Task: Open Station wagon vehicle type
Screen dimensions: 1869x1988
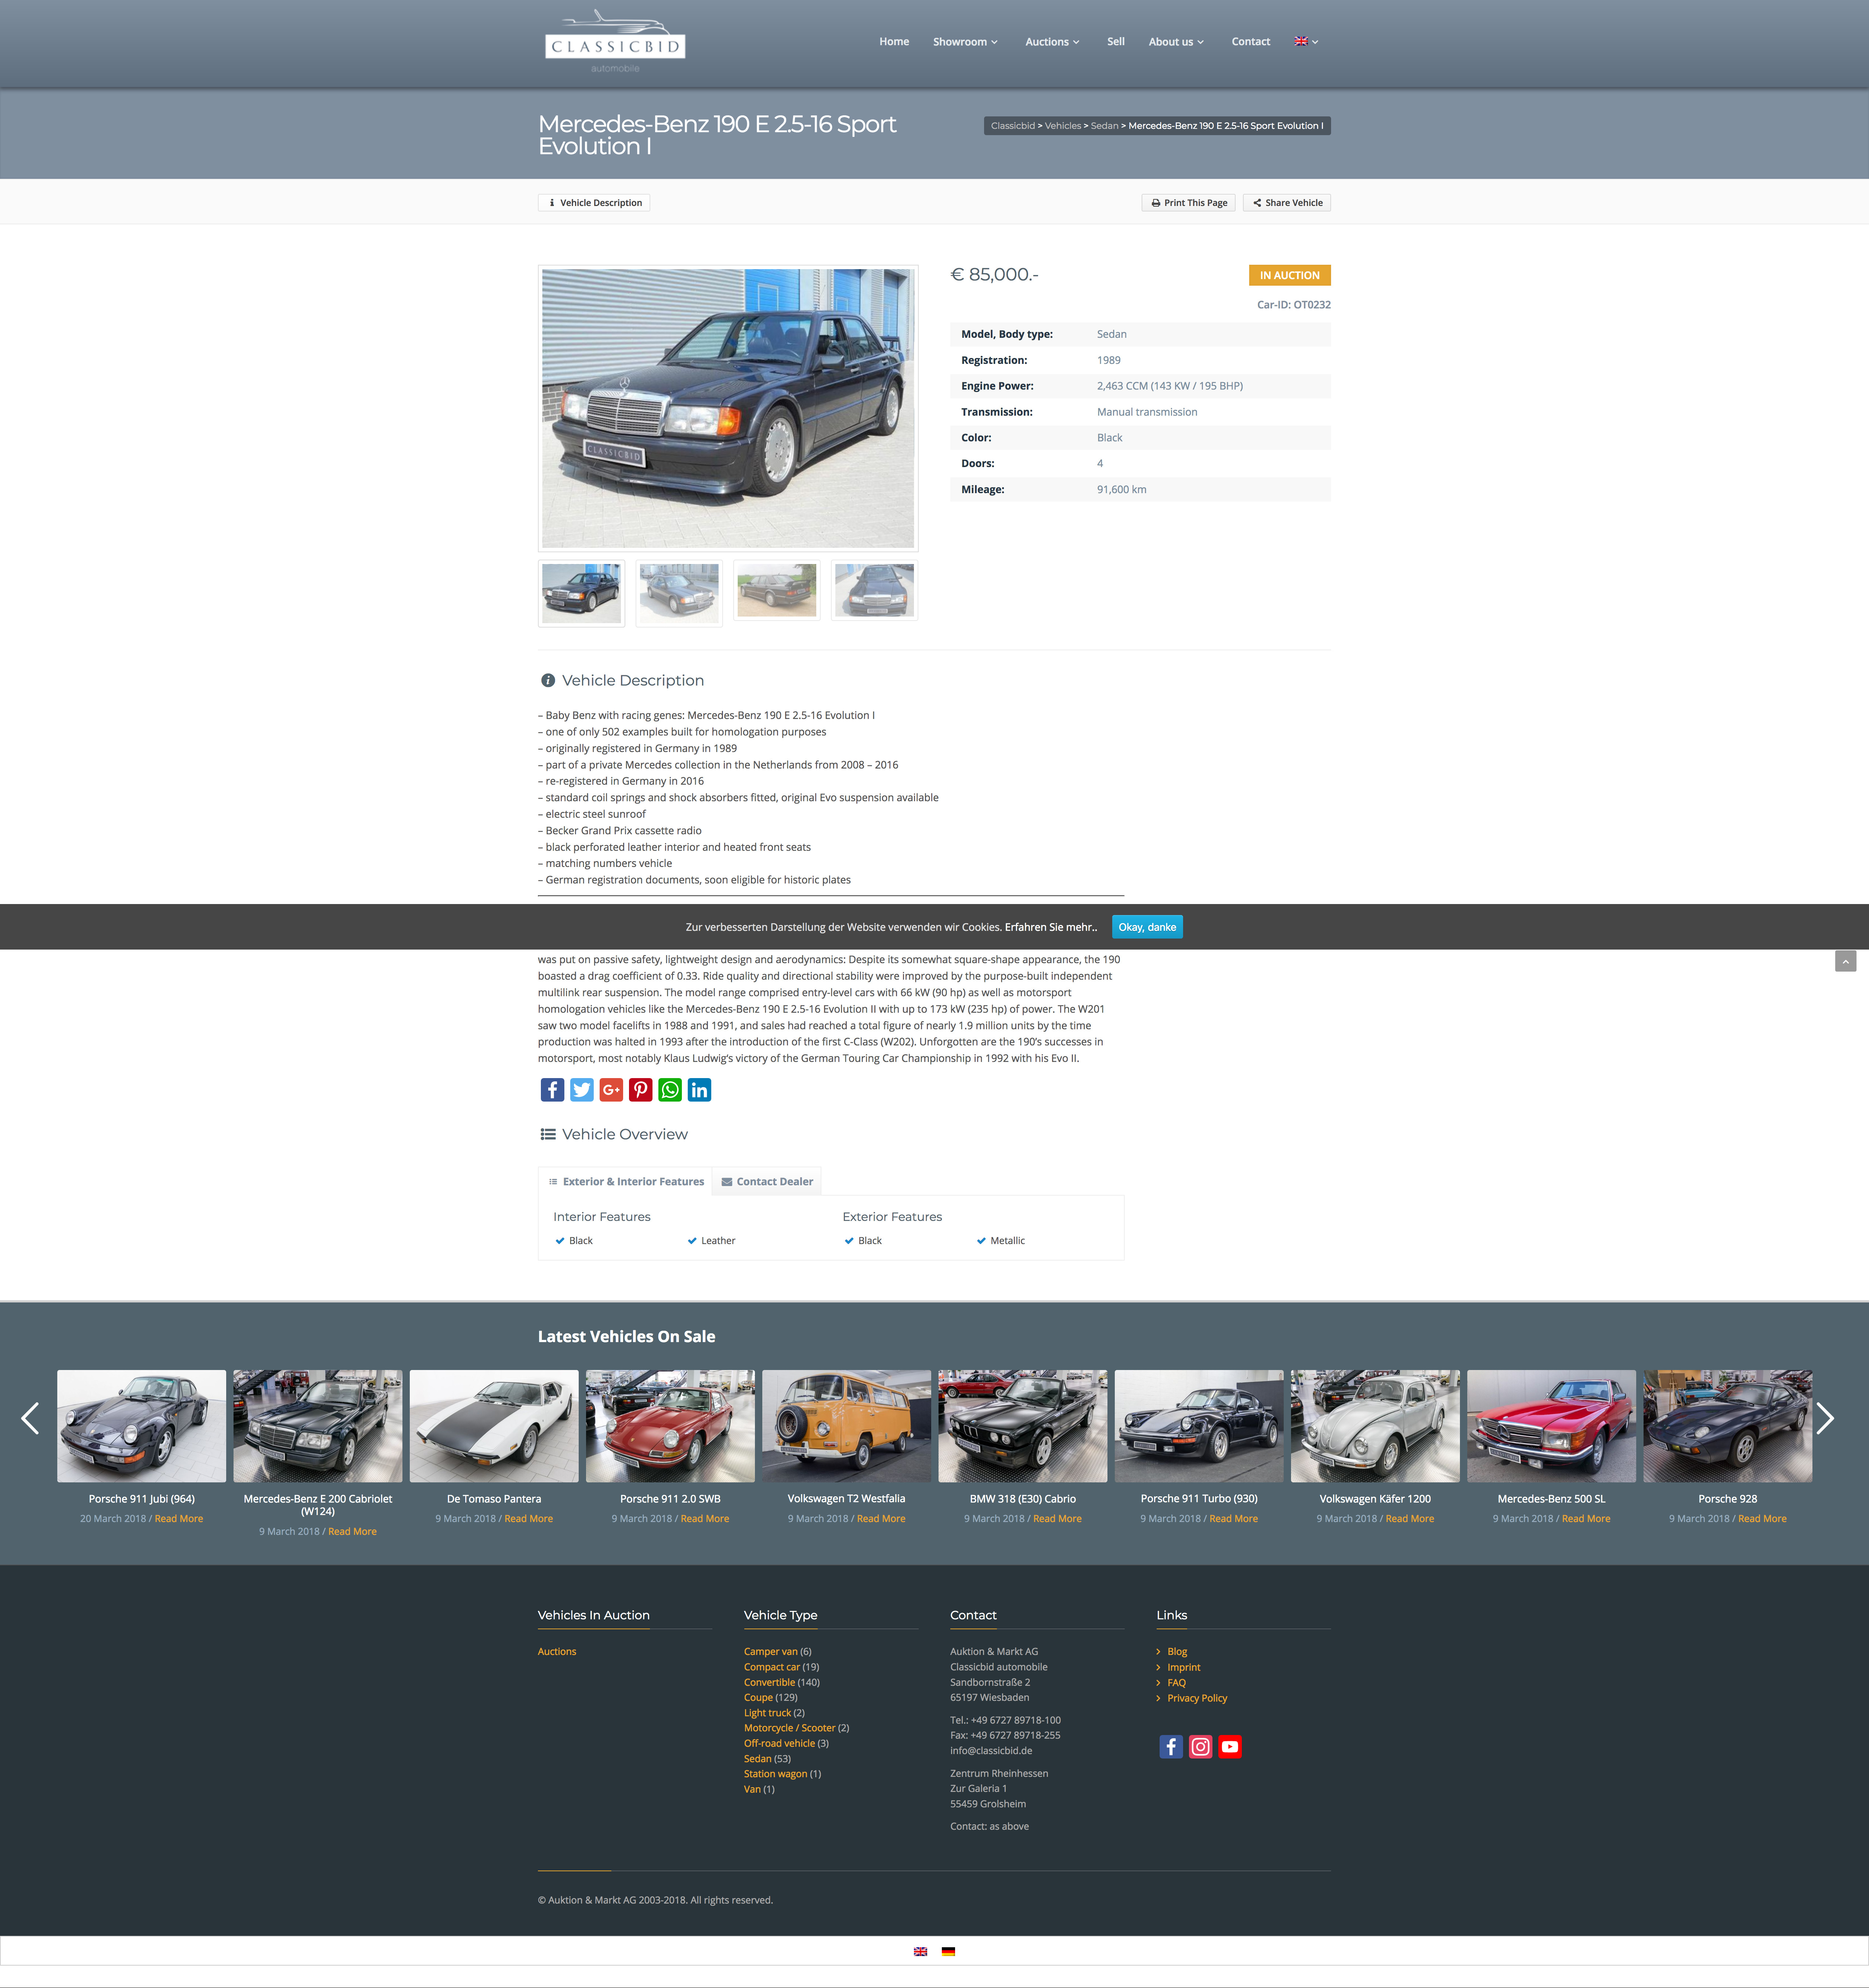Action: [x=775, y=1774]
